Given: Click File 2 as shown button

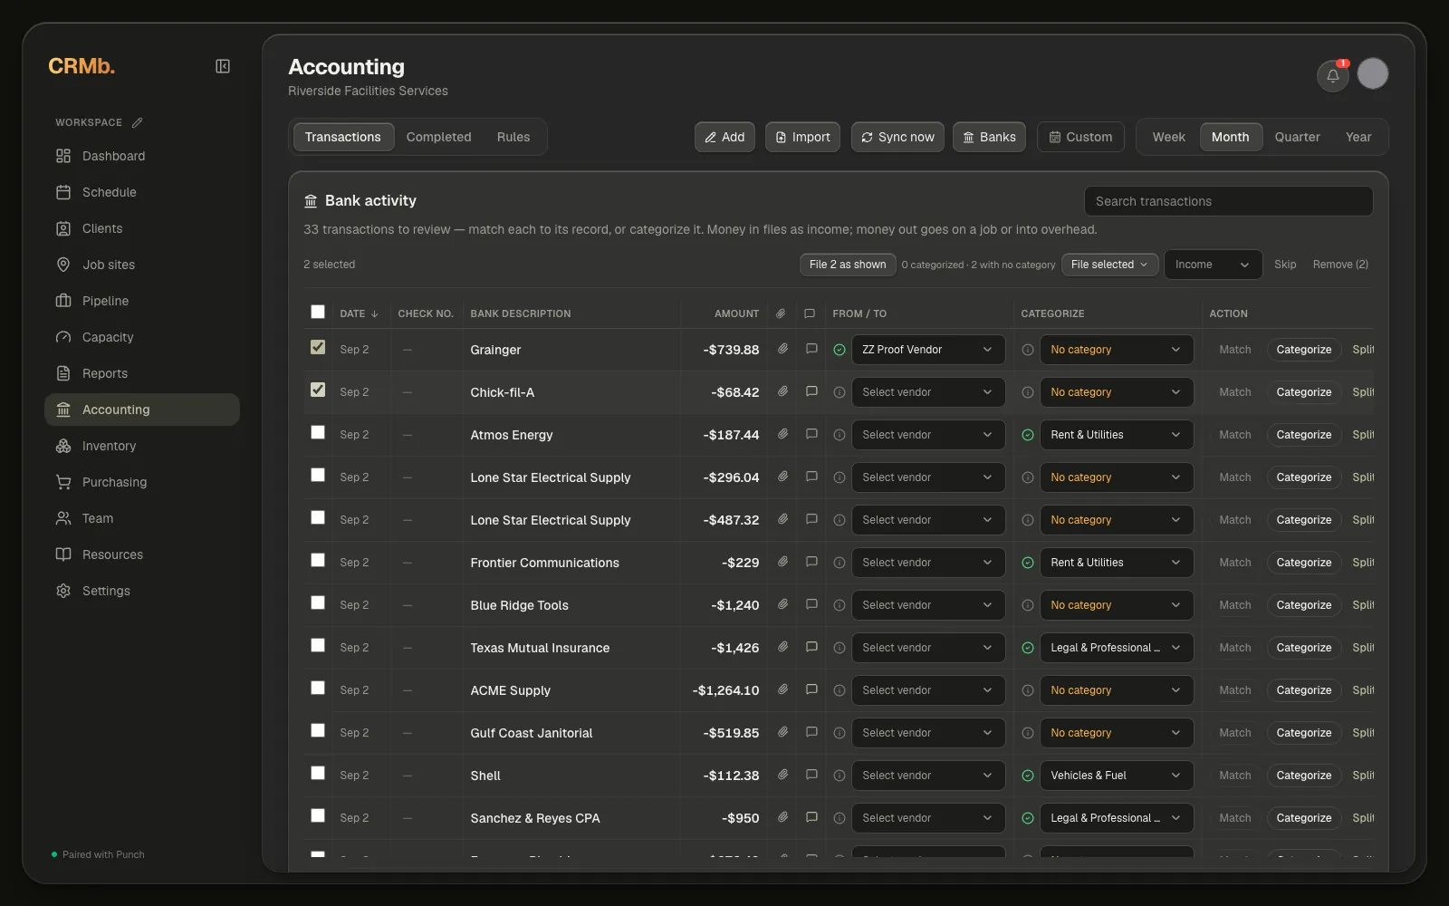Looking at the screenshot, I should pos(848,265).
